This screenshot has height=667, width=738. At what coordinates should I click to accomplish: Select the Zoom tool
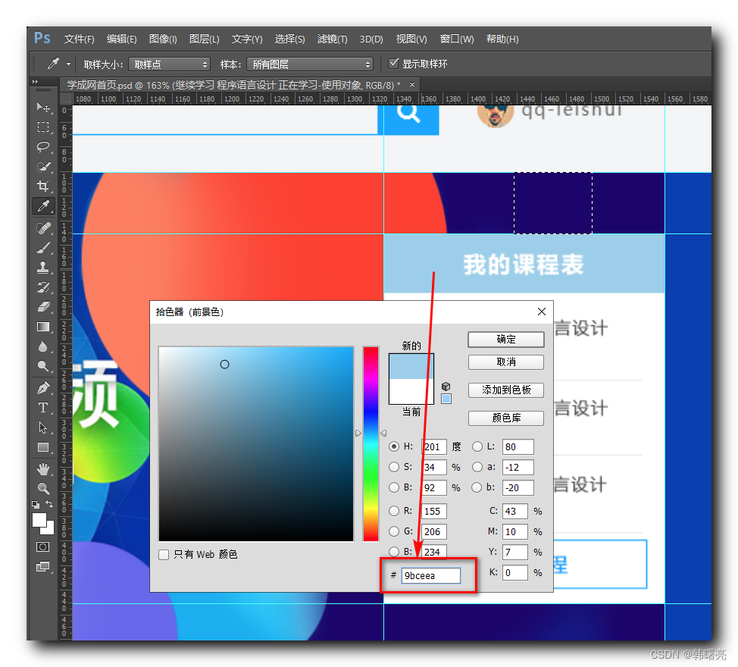click(43, 489)
